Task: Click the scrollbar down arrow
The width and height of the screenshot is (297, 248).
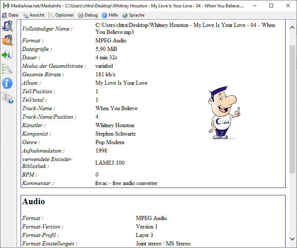Action: [293, 238]
